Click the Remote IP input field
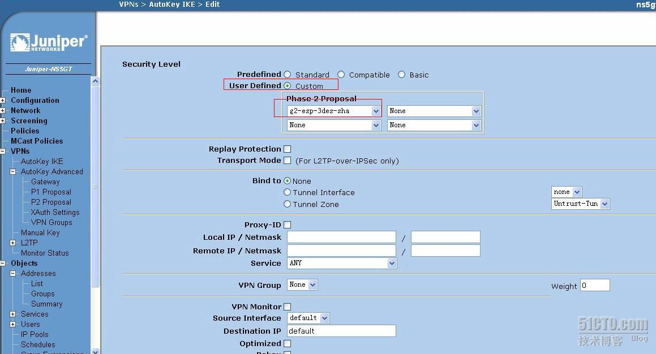The width and height of the screenshot is (656, 354). tap(341, 251)
